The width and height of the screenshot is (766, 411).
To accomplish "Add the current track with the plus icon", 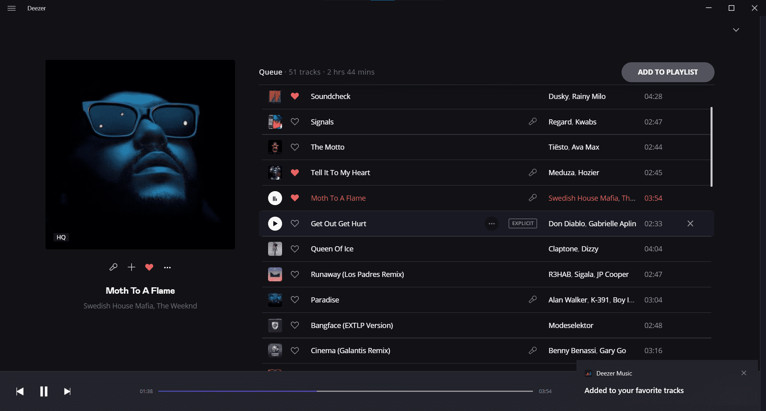I will 131,267.
